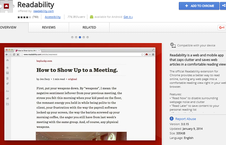
Task: Click the four-star rating icons
Action: click(x=24, y=17)
